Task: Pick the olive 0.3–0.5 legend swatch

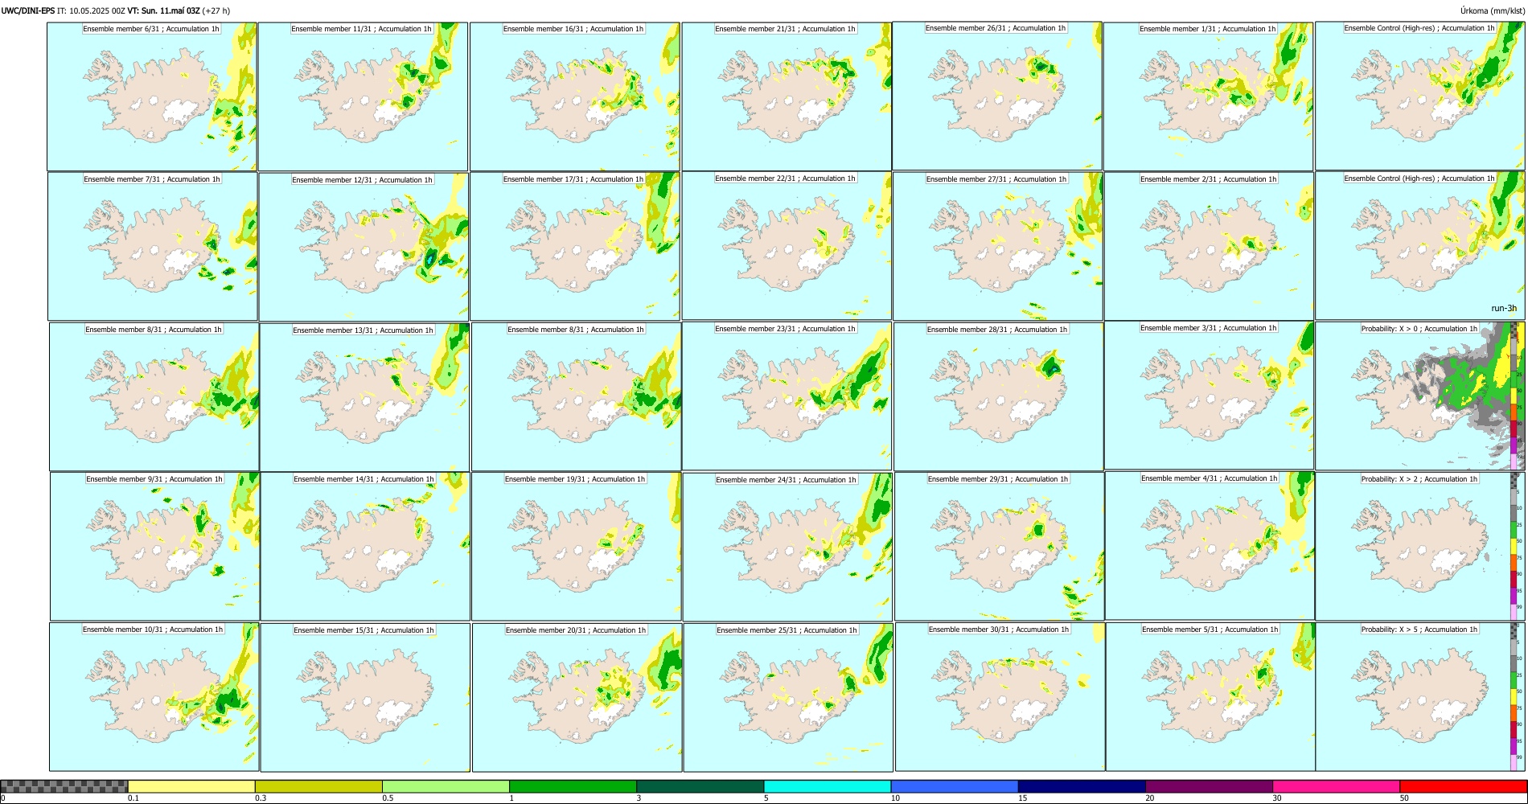Action: (318, 786)
